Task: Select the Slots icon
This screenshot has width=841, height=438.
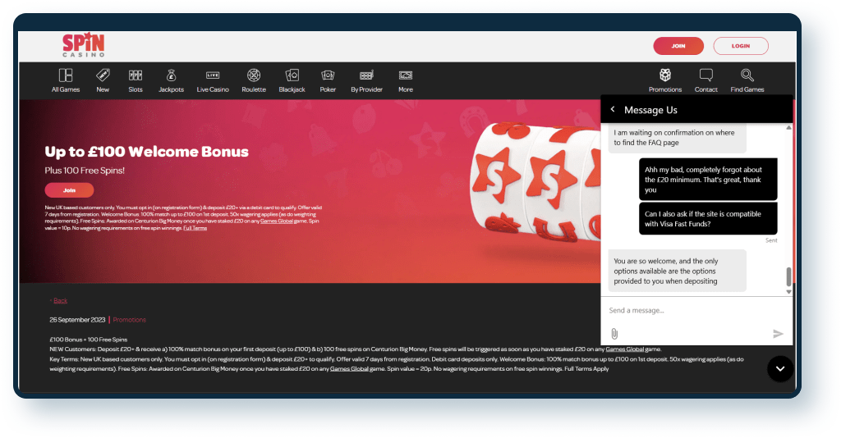Action: pyautogui.click(x=136, y=75)
